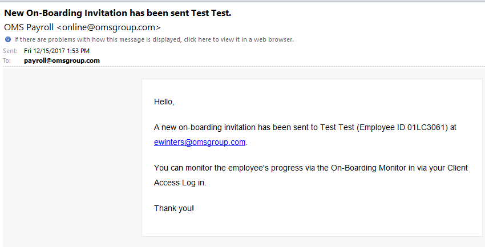This screenshot has width=485, height=247.
Task: Click the Employee ID 01LC3061 text
Action: click(403, 127)
